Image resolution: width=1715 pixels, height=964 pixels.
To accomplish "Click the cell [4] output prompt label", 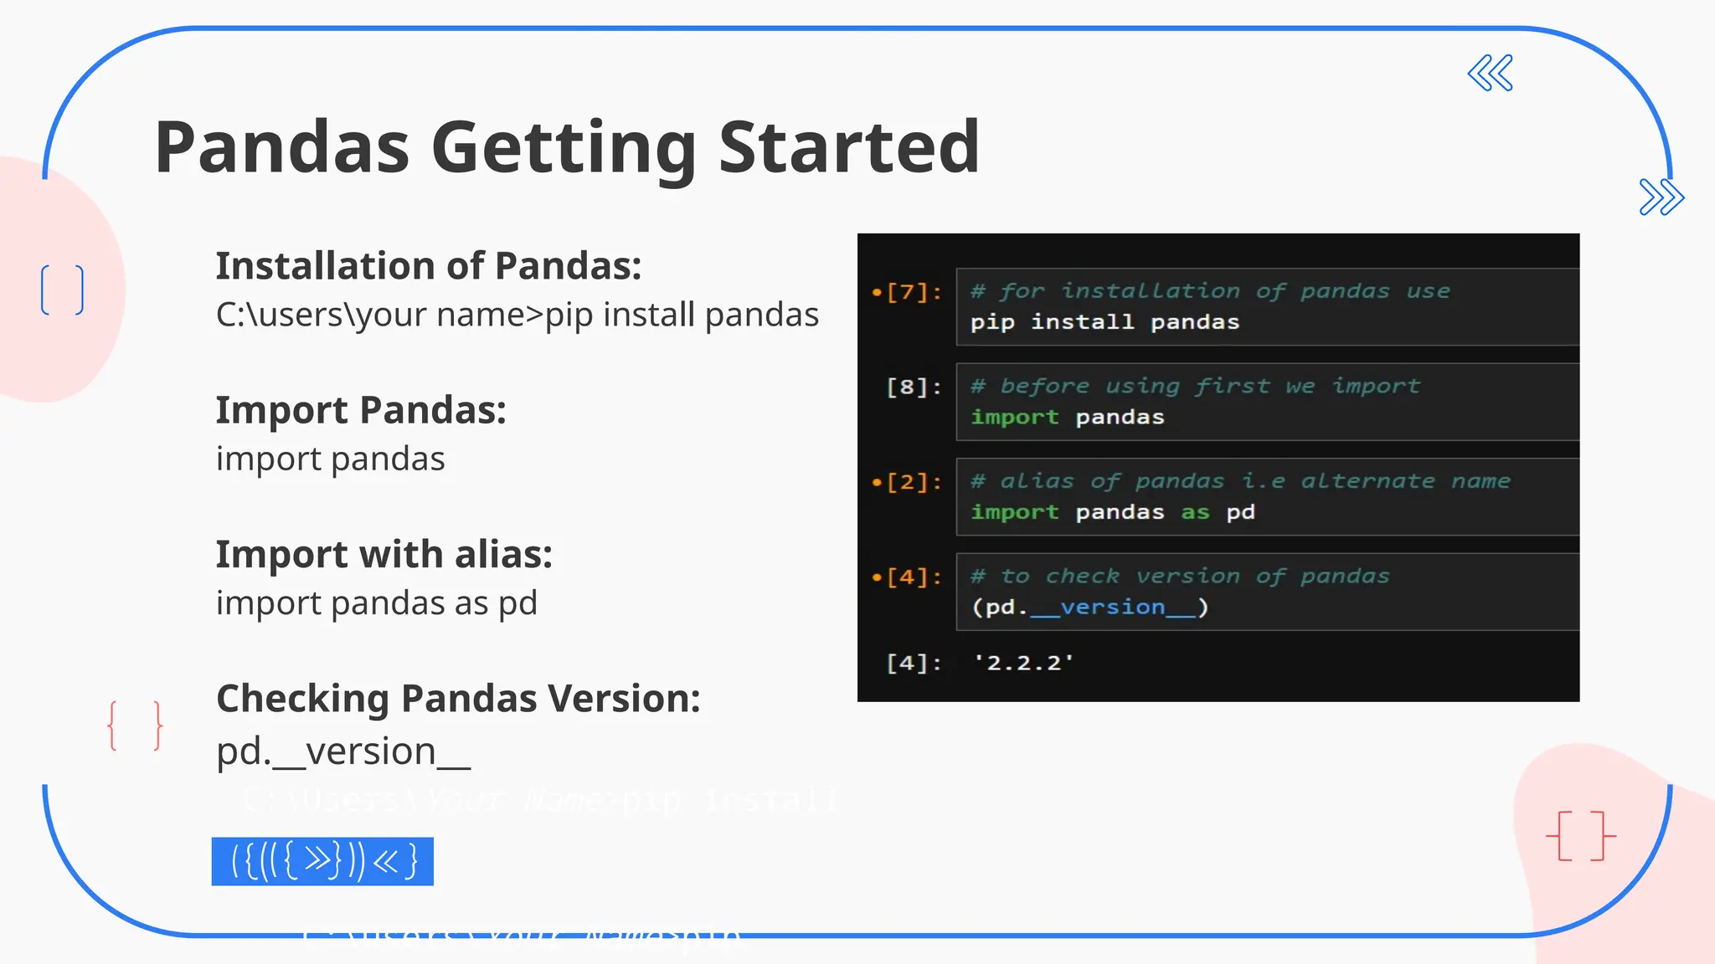I will 914,663.
